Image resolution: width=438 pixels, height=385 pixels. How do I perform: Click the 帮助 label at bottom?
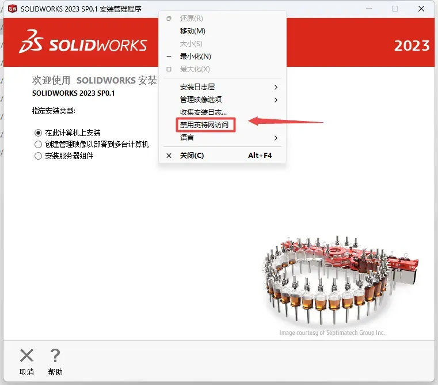[x=55, y=372]
